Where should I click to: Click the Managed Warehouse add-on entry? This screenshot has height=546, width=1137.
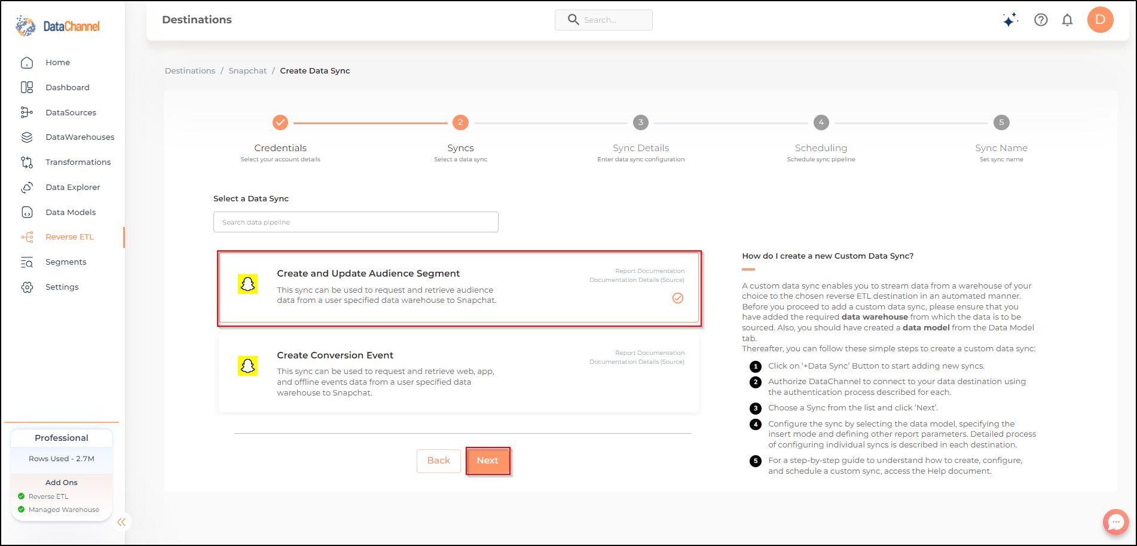click(59, 510)
